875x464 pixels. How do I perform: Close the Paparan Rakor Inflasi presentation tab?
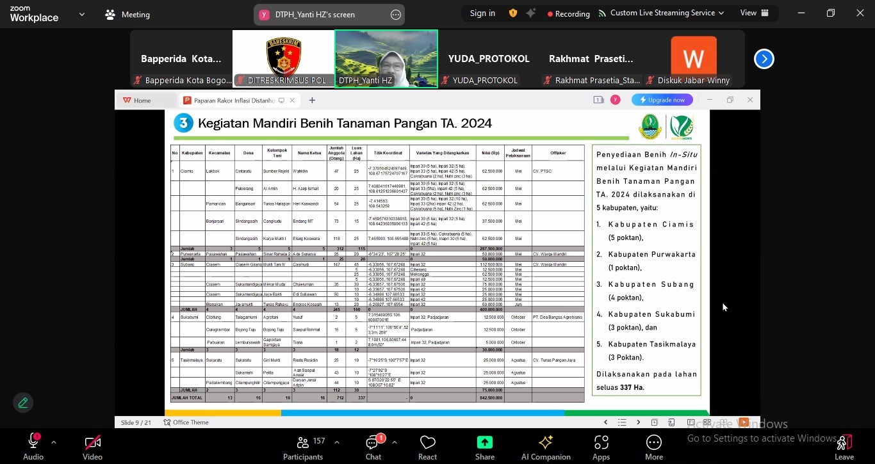(x=292, y=100)
